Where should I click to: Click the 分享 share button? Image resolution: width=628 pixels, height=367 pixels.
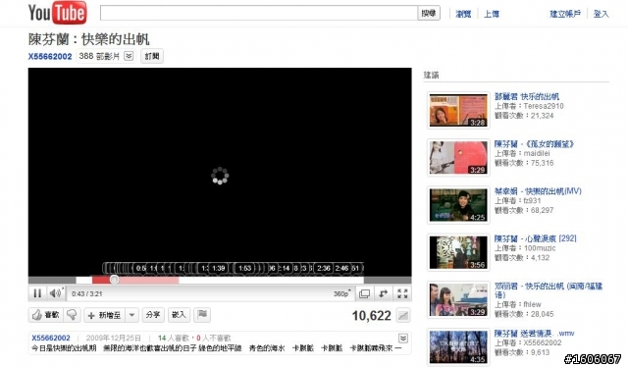coord(153,315)
